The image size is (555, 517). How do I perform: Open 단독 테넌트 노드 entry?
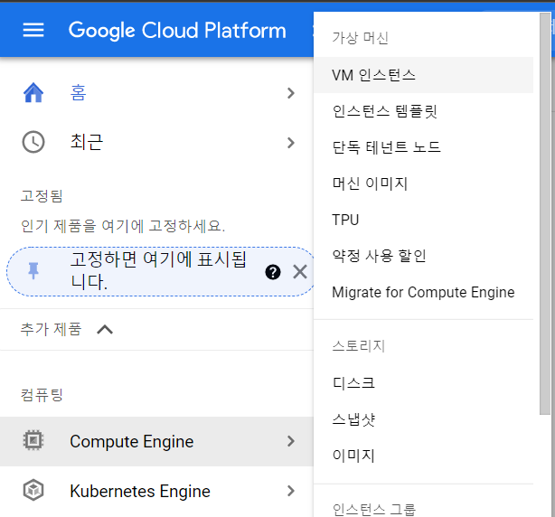pyautogui.click(x=423, y=147)
